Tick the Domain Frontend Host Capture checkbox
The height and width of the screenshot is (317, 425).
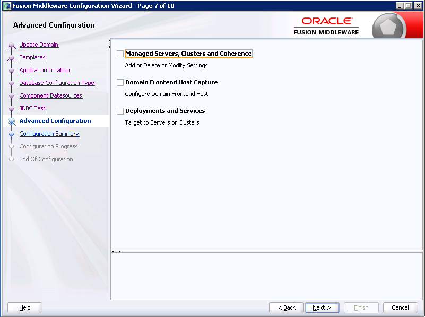(120, 83)
